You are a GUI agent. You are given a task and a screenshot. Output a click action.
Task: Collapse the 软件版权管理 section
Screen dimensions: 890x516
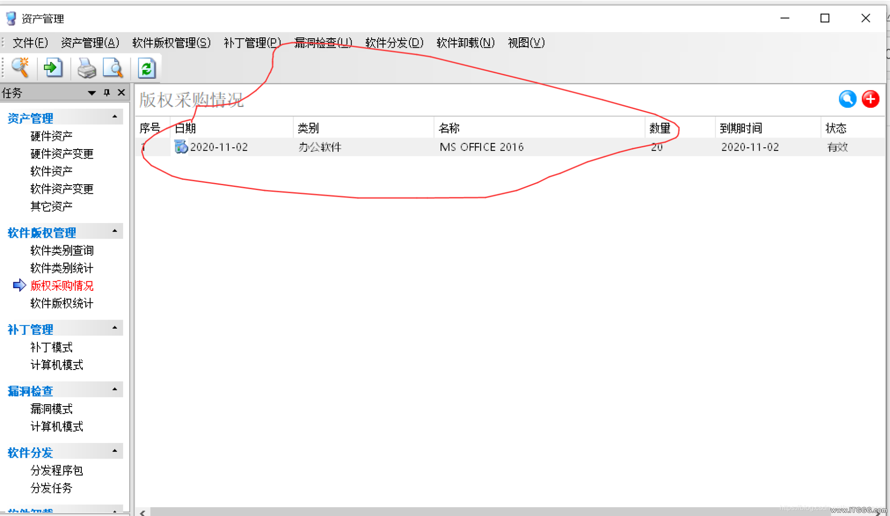point(115,231)
